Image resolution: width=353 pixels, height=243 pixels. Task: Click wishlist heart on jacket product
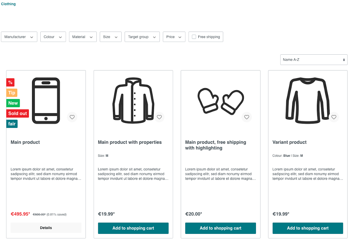point(160,117)
